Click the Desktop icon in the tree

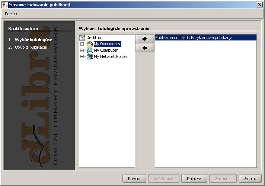(x=82, y=37)
